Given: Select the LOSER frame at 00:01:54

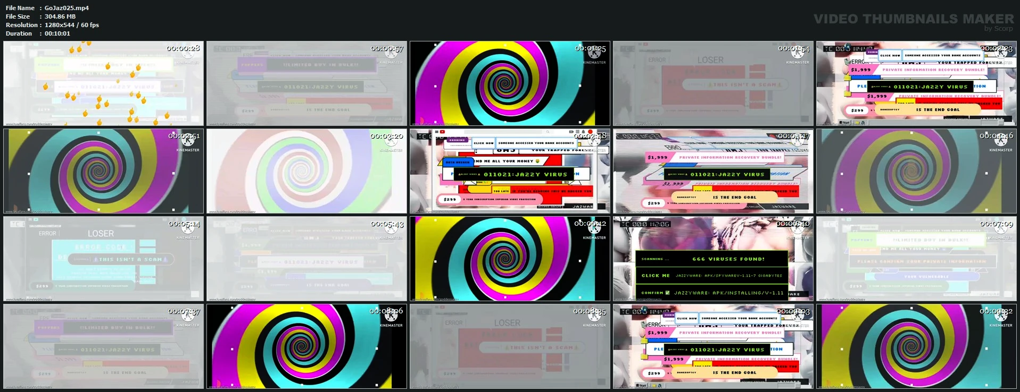Looking at the screenshot, I should point(713,83).
